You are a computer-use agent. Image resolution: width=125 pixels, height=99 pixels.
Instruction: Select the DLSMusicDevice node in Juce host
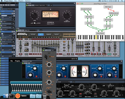point(114,13)
